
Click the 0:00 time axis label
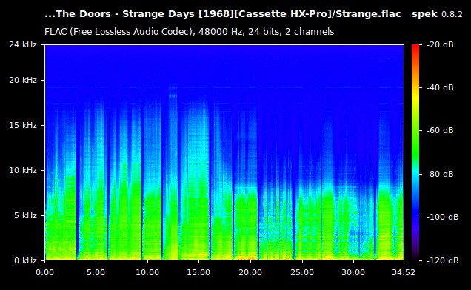tap(44, 272)
